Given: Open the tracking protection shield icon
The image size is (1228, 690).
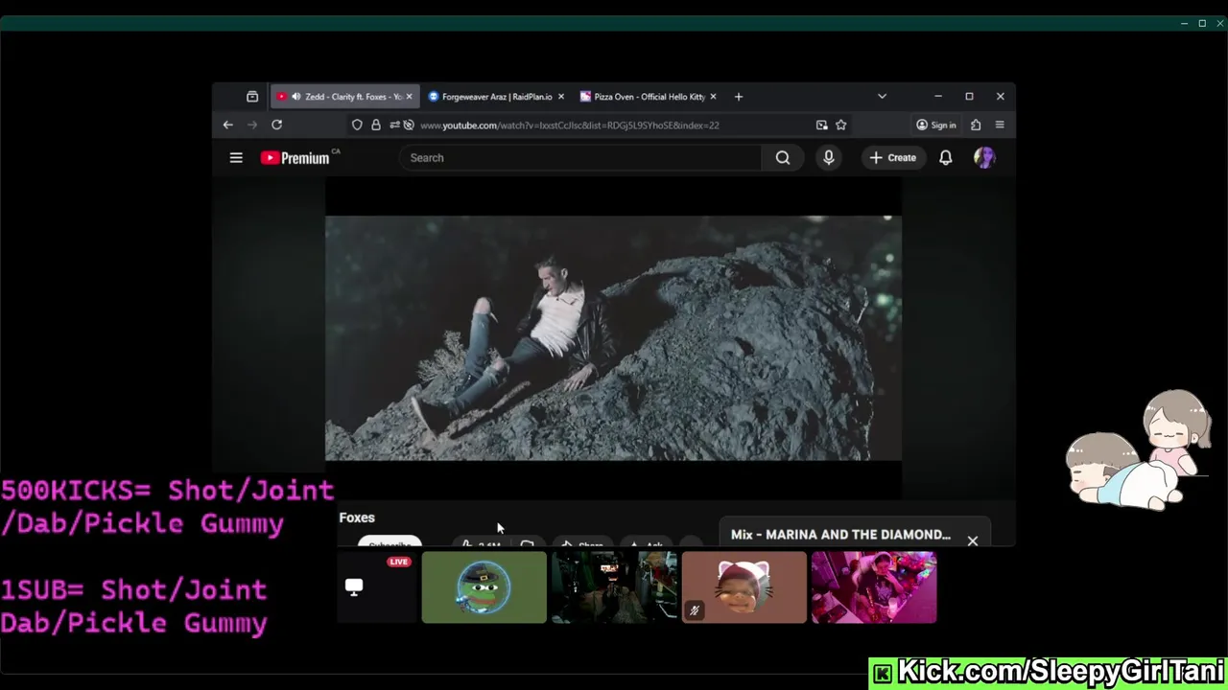Looking at the screenshot, I should (x=357, y=125).
